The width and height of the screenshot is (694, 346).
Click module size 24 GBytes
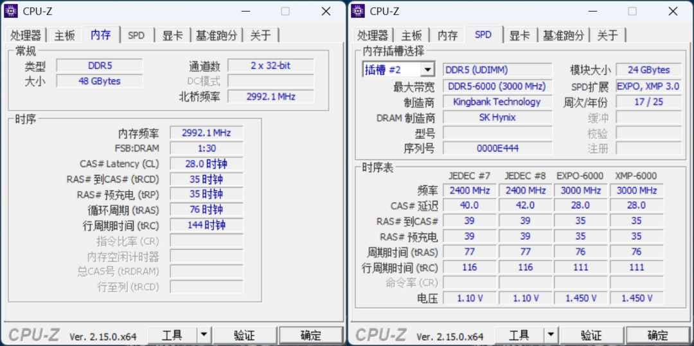coord(649,69)
